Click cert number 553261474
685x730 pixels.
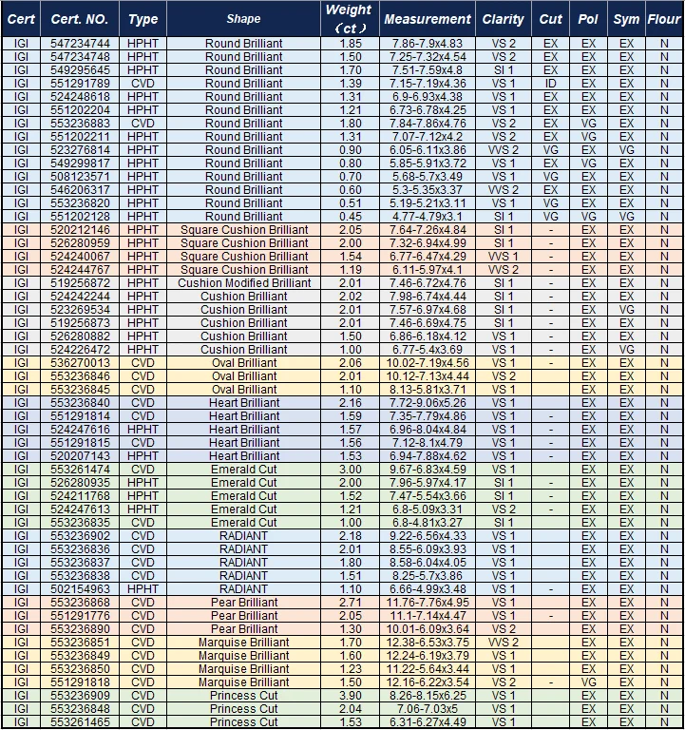pos(80,470)
